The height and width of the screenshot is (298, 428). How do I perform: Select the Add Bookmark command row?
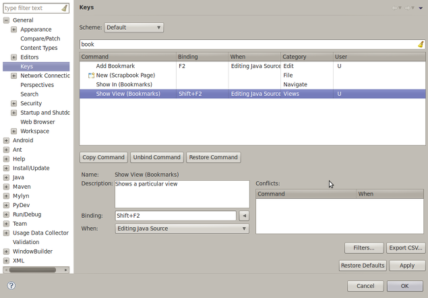click(x=253, y=66)
